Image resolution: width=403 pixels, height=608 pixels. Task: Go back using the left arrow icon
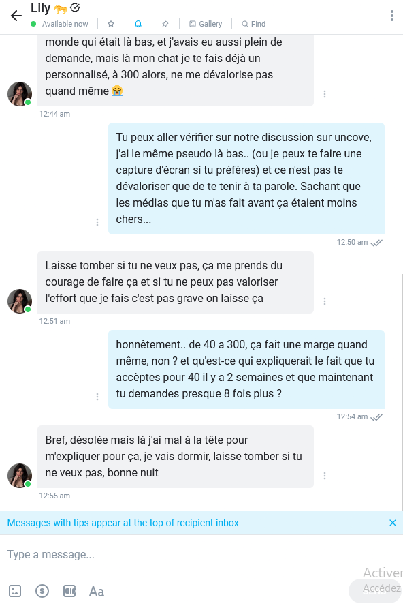(x=16, y=16)
